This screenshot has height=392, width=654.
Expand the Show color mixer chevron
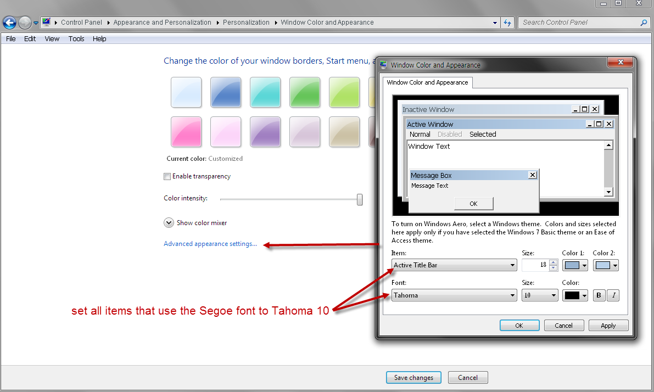pos(169,223)
